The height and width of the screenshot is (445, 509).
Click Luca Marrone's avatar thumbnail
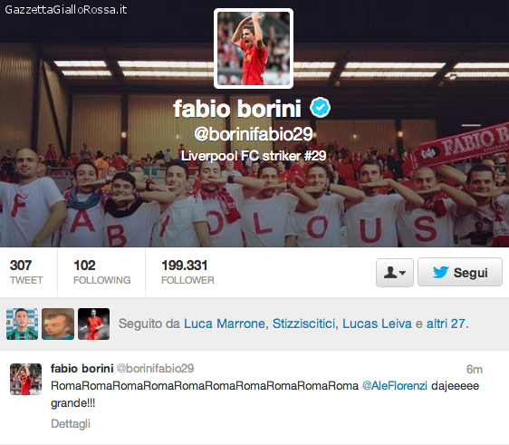pyautogui.click(x=22, y=324)
